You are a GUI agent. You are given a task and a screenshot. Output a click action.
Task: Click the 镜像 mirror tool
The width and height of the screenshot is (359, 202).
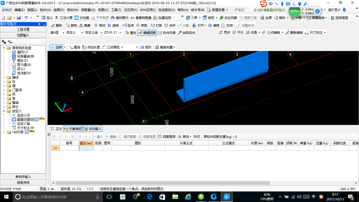[85, 26]
